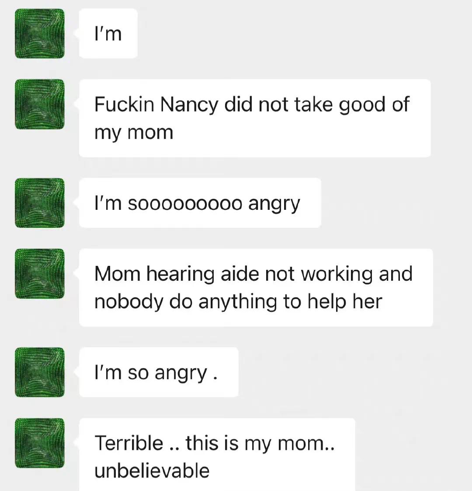Open avatar next to "Terrible .. this is my mom"
Viewport: 472px width, 491px height.
point(40,443)
